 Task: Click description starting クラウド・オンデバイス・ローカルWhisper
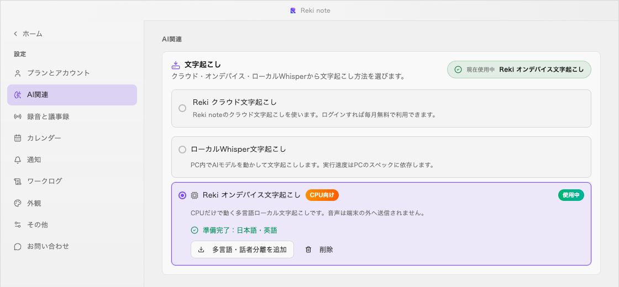point(288,77)
